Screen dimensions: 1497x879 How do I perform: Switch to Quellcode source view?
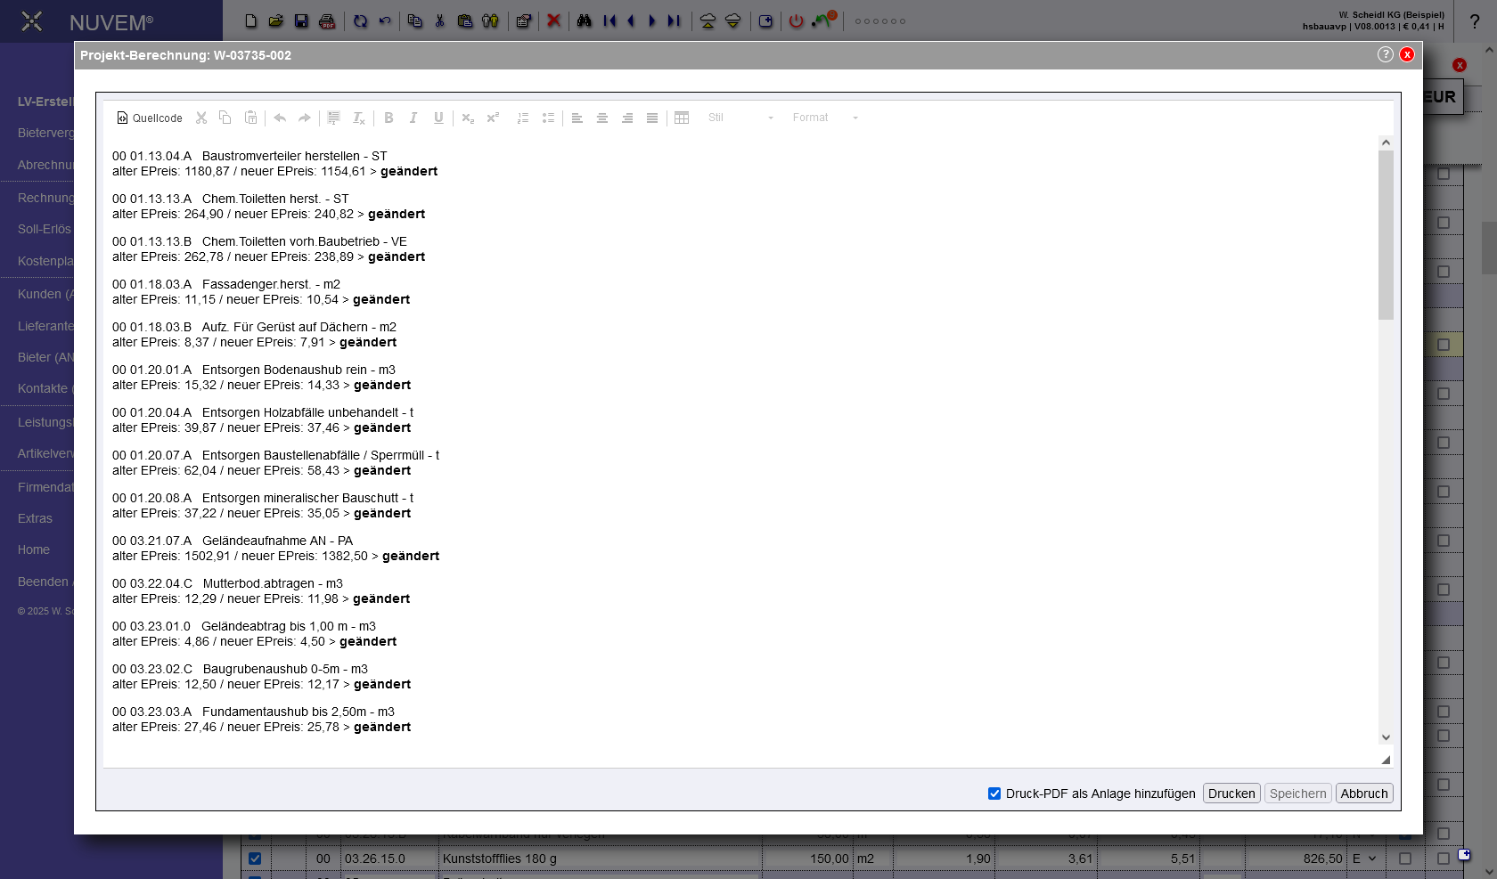(x=150, y=118)
